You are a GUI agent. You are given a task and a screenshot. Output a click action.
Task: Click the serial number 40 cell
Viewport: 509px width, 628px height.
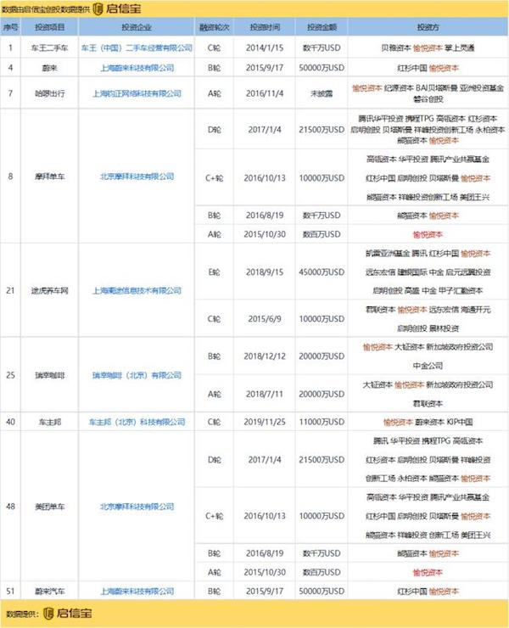[10, 422]
